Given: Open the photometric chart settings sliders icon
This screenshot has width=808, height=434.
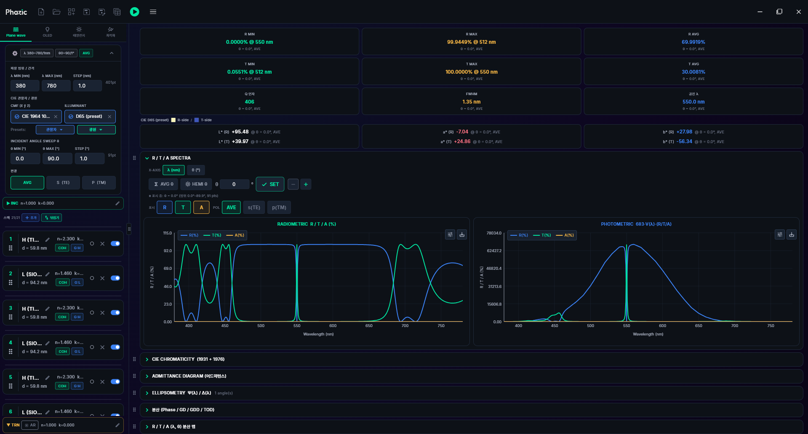Looking at the screenshot, I should 780,234.
